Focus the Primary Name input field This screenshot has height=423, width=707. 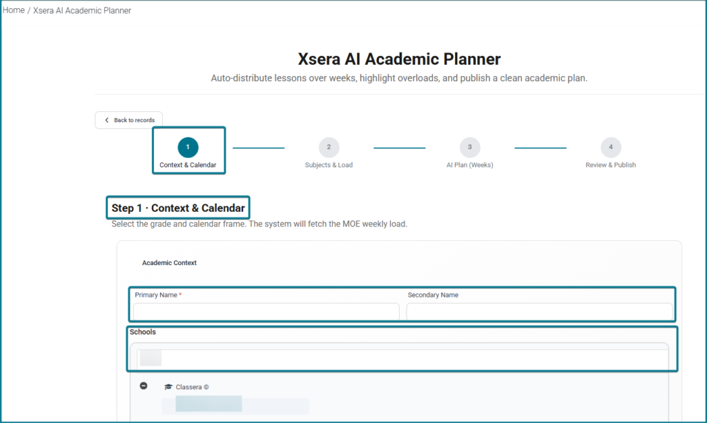(267, 312)
